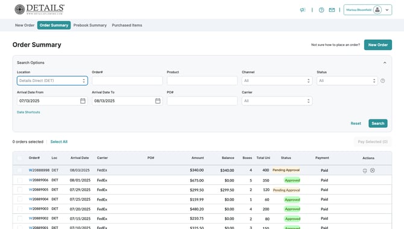The height and width of the screenshot is (229, 404).
Task: Open the mail envelope icon
Action: (332, 10)
